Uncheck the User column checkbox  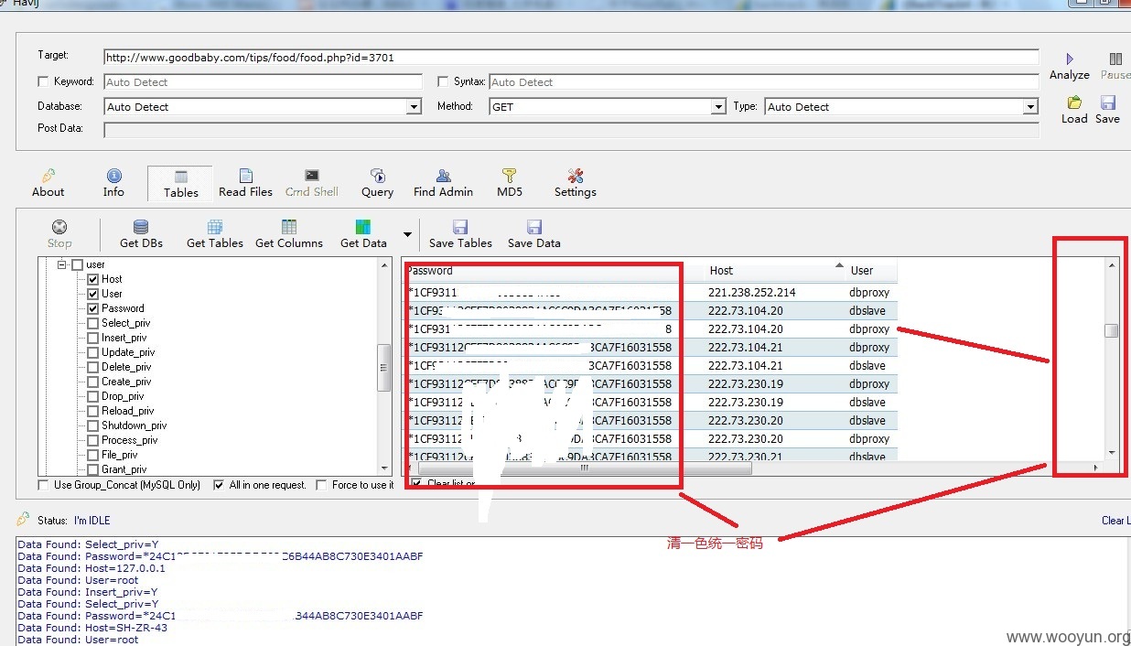pyautogui.click(x=93, y=294)
